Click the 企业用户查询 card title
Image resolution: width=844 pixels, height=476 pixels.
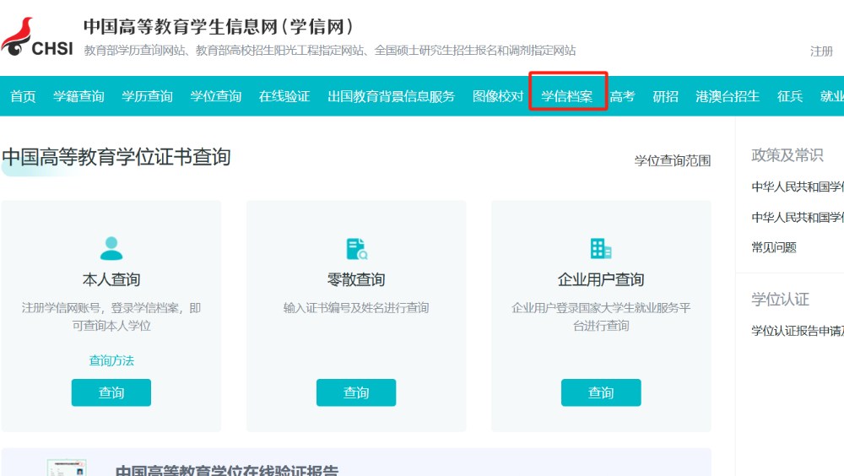click(x=601, y=279)
